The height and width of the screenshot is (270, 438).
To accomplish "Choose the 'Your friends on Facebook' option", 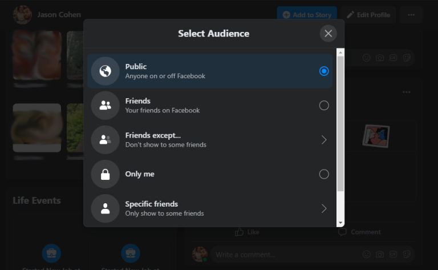I will [x=163, y=110].
